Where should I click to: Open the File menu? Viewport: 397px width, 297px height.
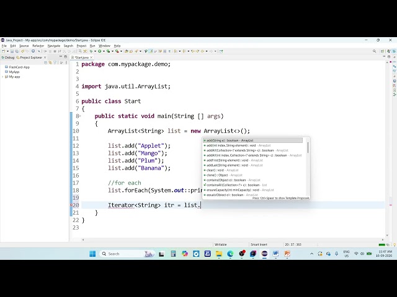click(x=4, y=46)
